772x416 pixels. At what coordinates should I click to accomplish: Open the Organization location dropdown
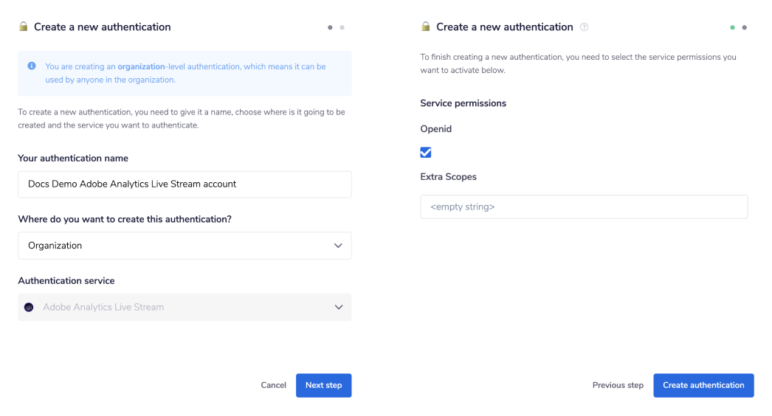(x=185, y=246)
